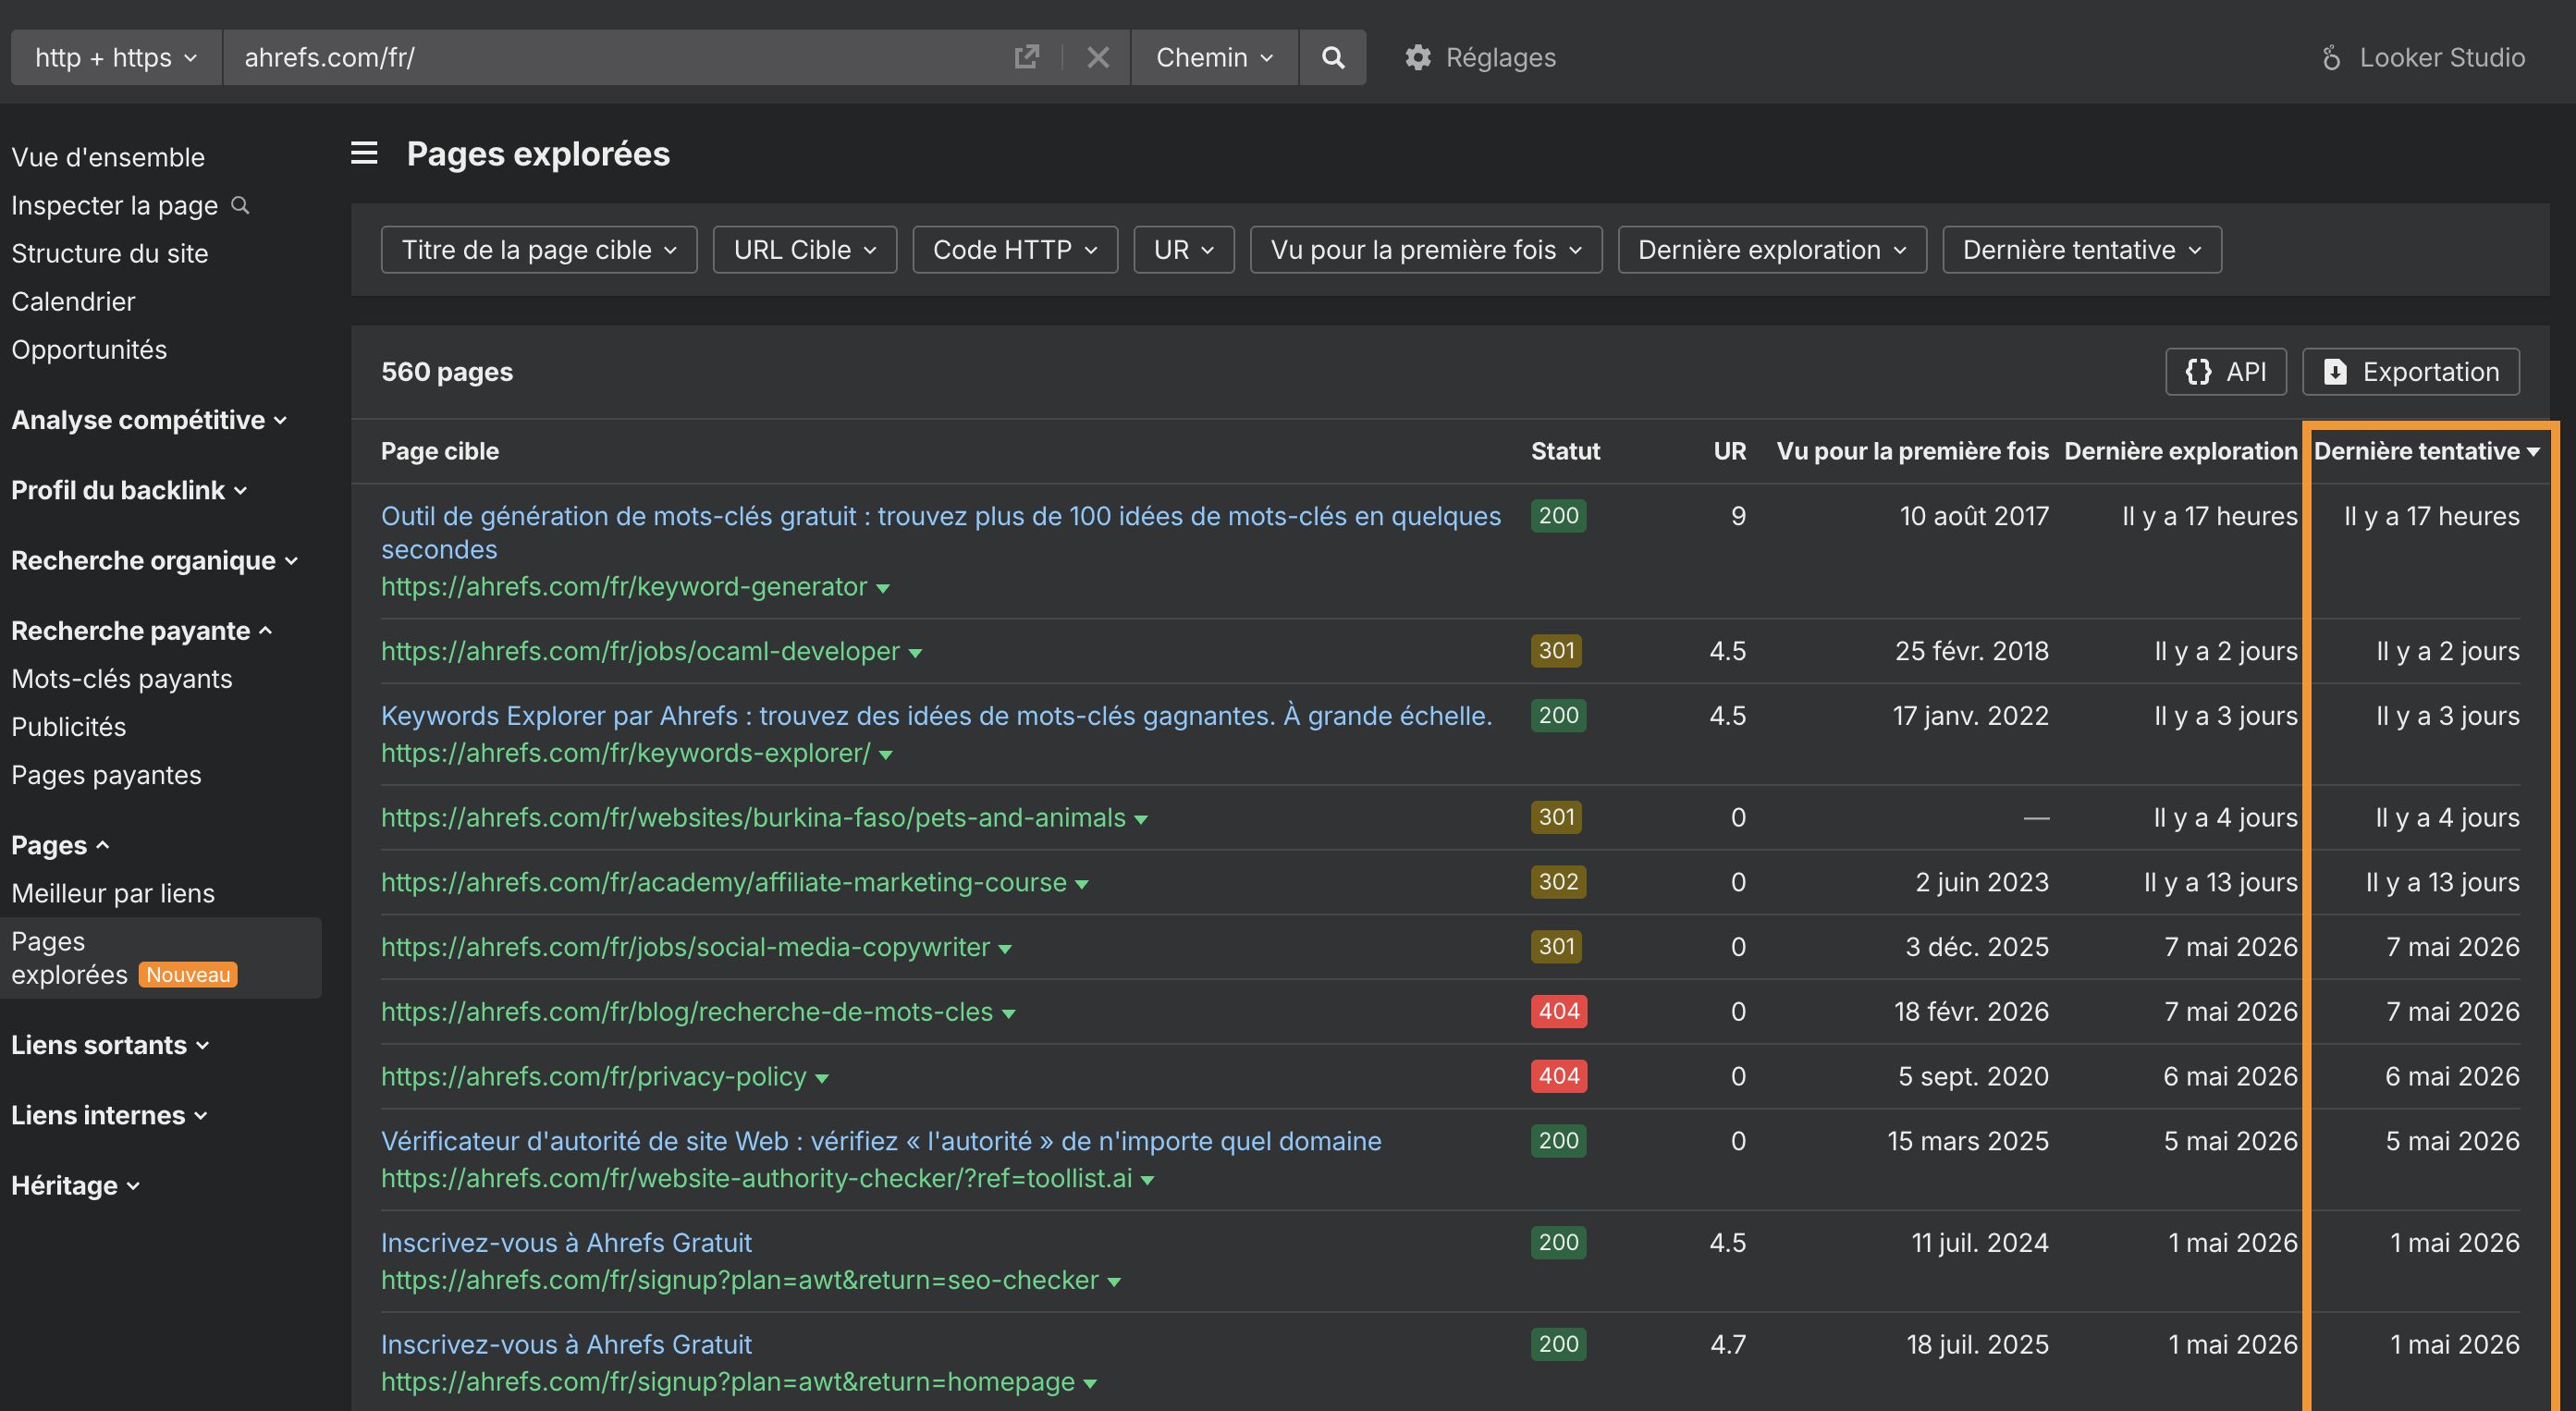Click the 302 status badge
This screenshot has height=1411, width=2576.
[1558, 882]
